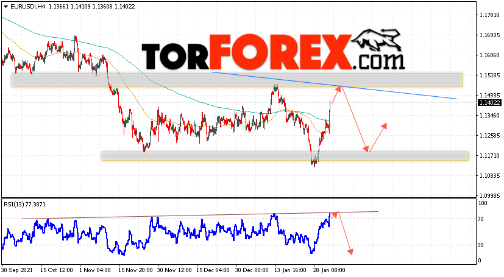
Task: Select the 1.10835 price axis label
Action: (489, 175)
